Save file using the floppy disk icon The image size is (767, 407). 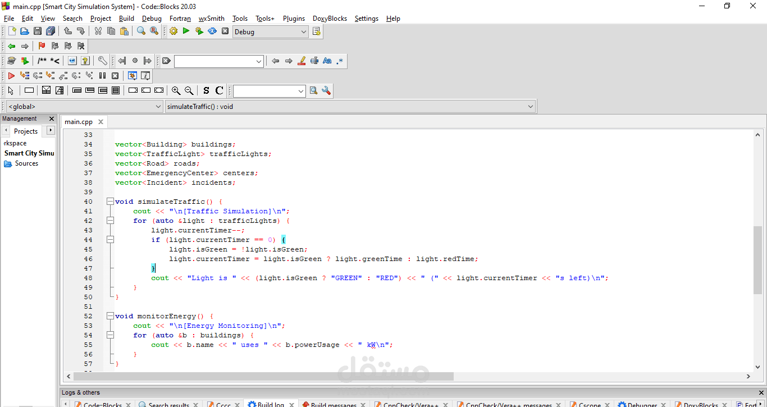[38, 31]
